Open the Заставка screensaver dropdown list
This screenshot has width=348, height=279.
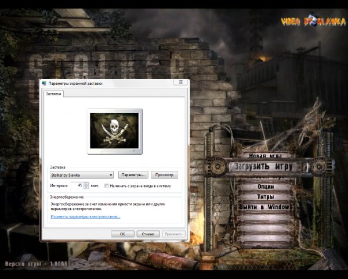tap(82, 175)
